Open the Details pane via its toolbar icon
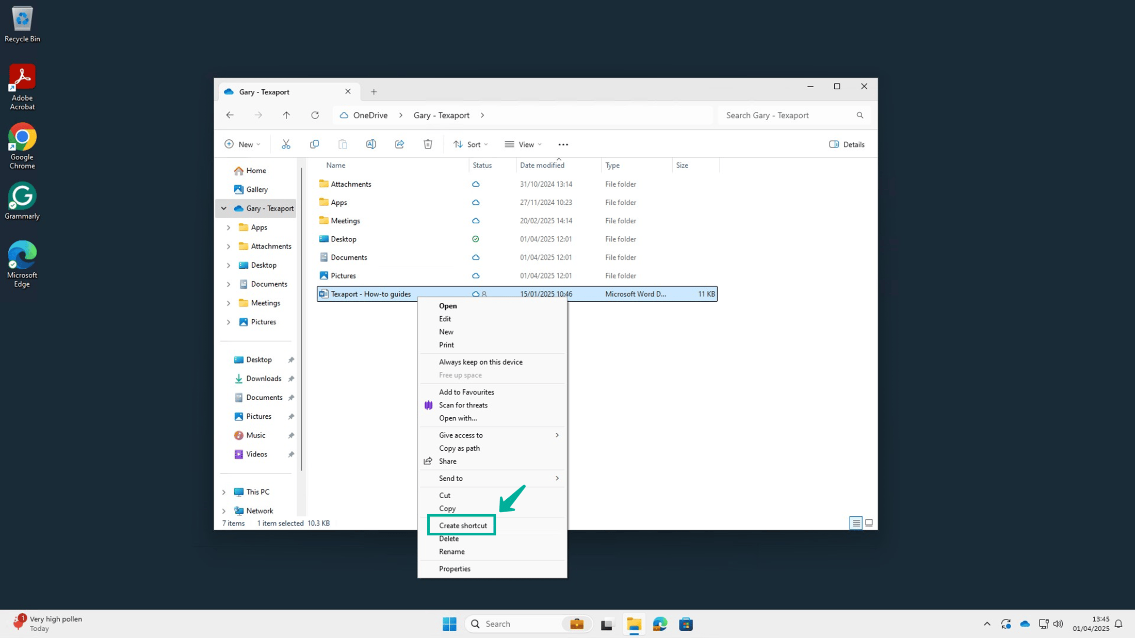This screenshot has height=638, width=1135. tap(846, 144)
